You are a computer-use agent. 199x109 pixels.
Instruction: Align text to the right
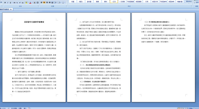pyautogui.click(x=47, y=3)
